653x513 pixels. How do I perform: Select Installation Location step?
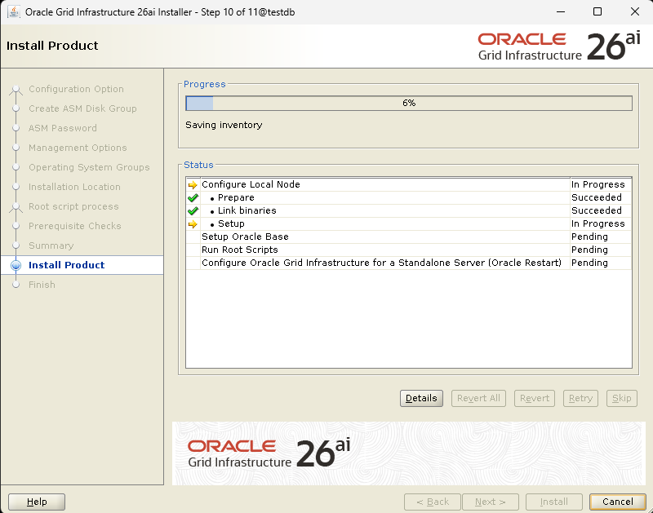point(74,187)
